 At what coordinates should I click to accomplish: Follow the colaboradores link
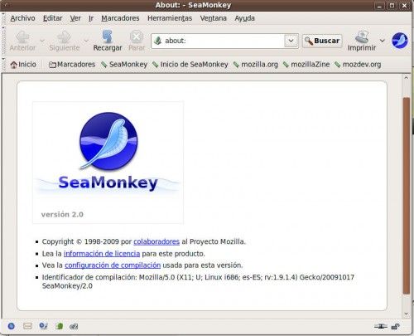click(x=156, y=241)
